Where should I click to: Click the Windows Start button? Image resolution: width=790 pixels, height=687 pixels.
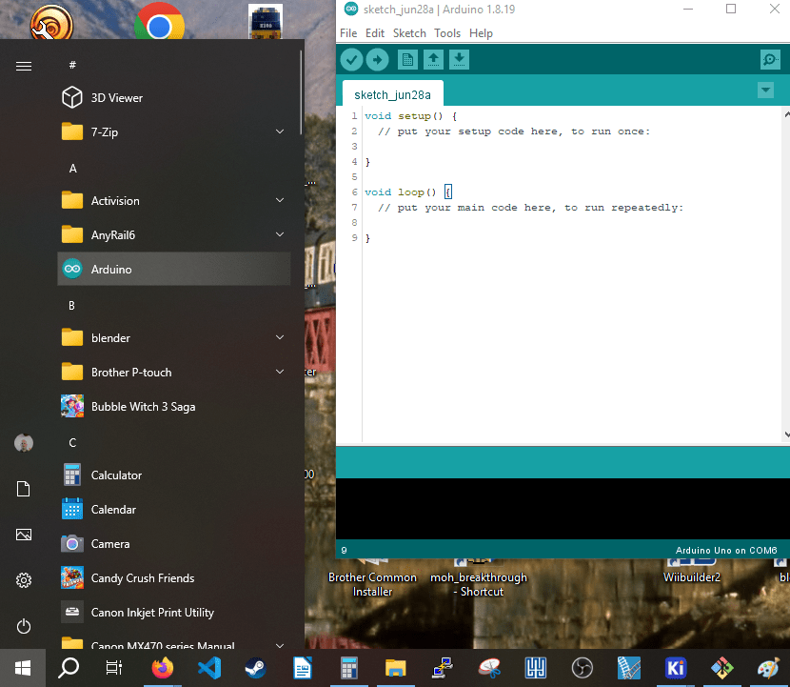(22, 668)
